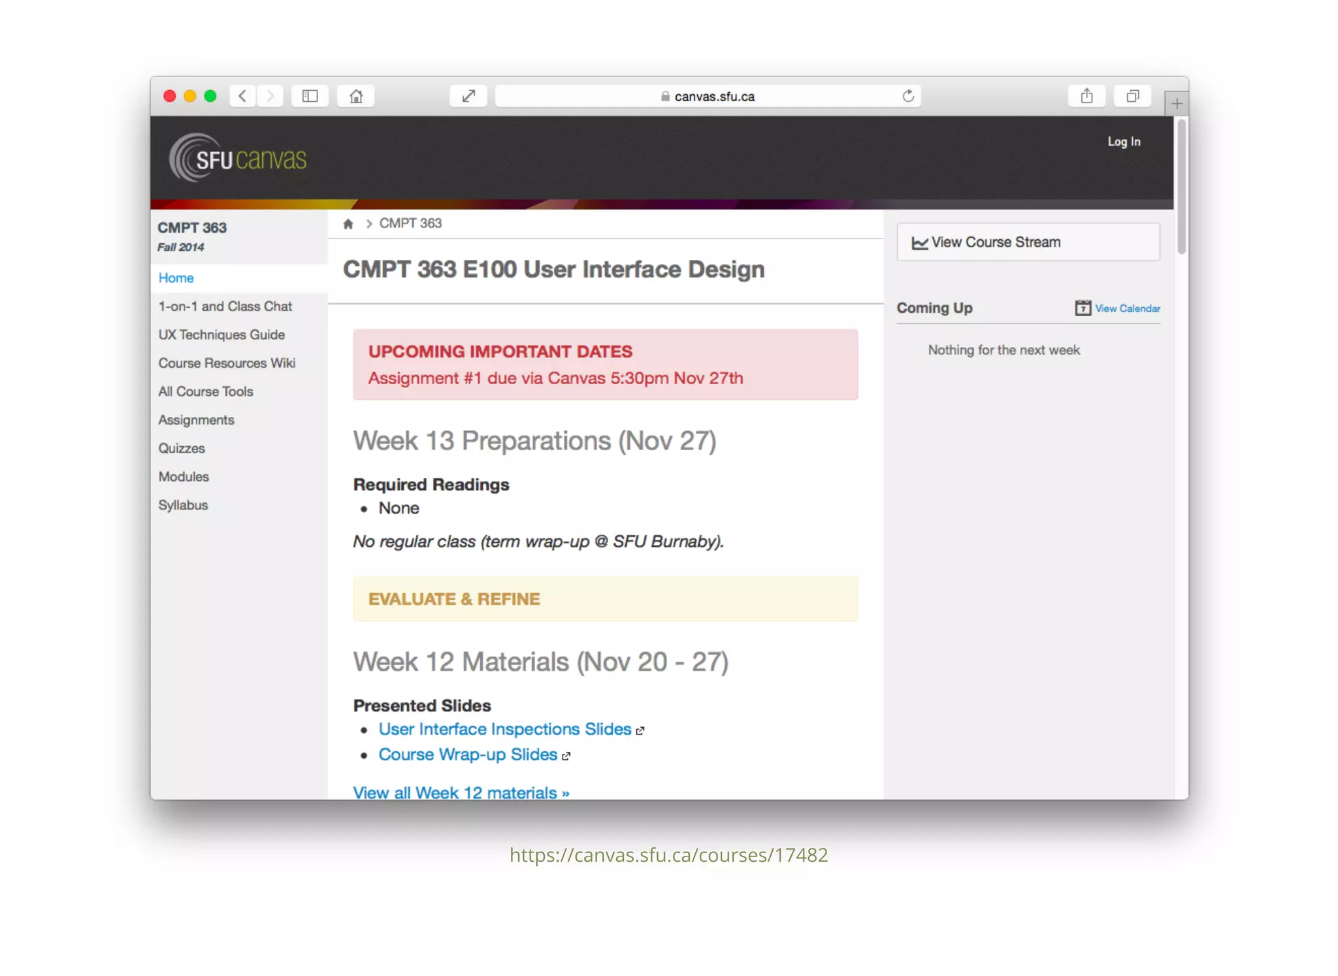Viewport: 1338px width, 976px height.
Task: Click the CMPT 363 E100 page title
Action: point(554,270)
